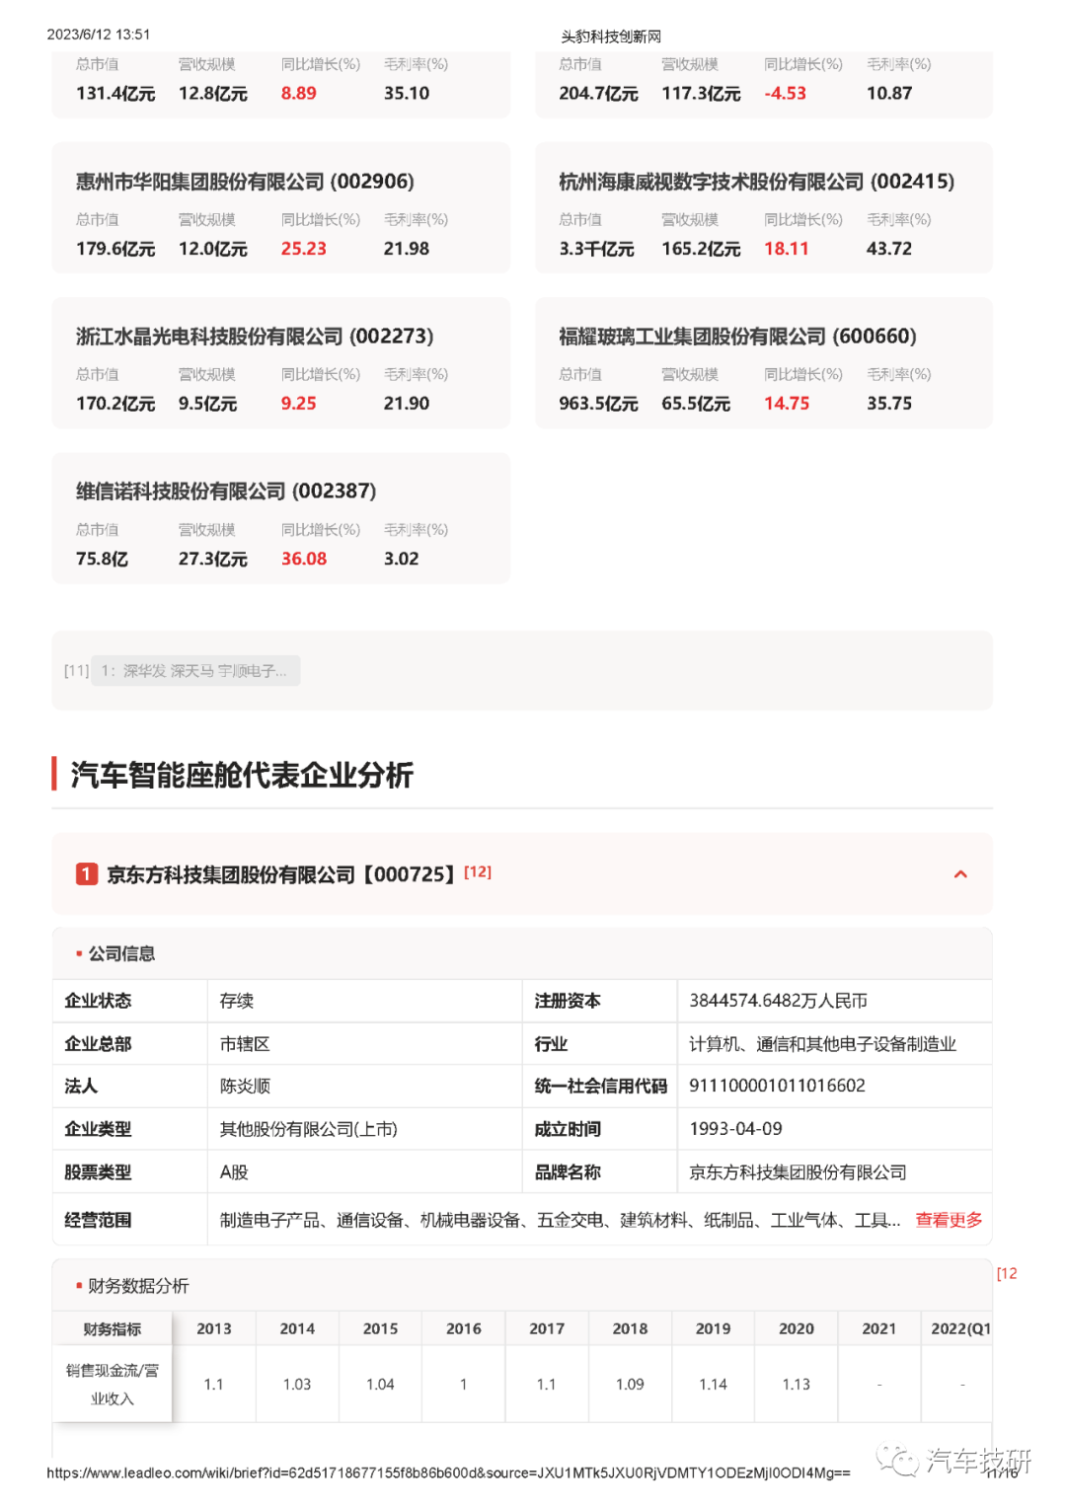Image resolution: width=1066 pixels, height=1508 pixels.
Task: Click the 财务数据分析 subsection label
Action: (x=138, y=1286)
